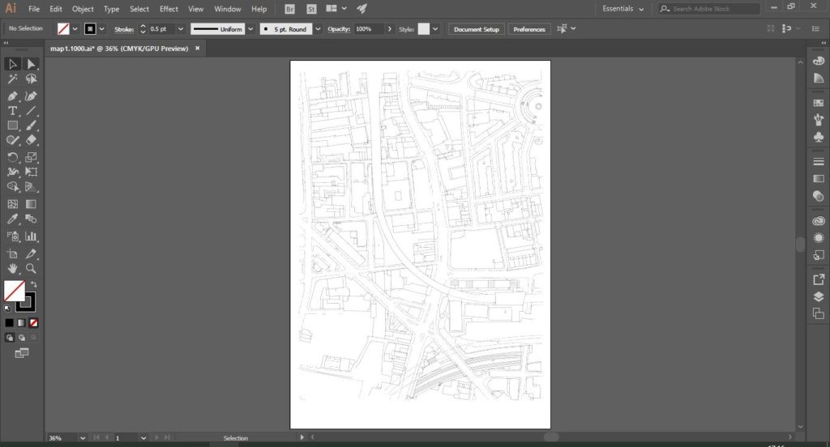The height and width of the screenshot is (447, 830).
Task: Open the Window menu
Action: point(228,9)
